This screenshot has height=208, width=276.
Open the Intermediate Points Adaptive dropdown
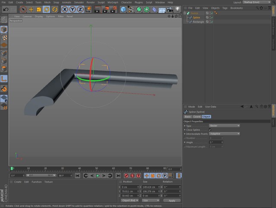pos(224,134)
